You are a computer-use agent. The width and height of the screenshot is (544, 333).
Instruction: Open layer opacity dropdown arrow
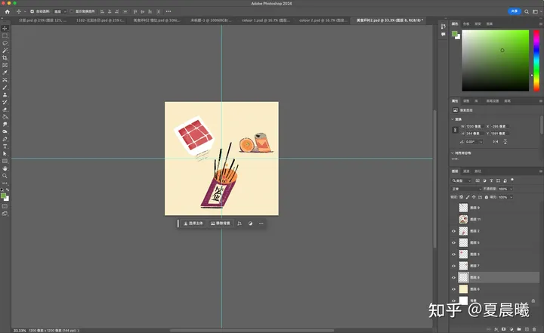[512, 189]
